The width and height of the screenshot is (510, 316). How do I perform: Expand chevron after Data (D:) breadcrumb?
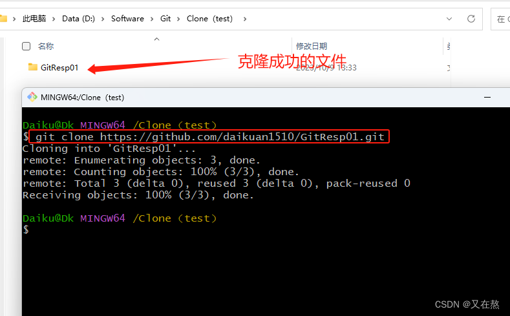103,19
